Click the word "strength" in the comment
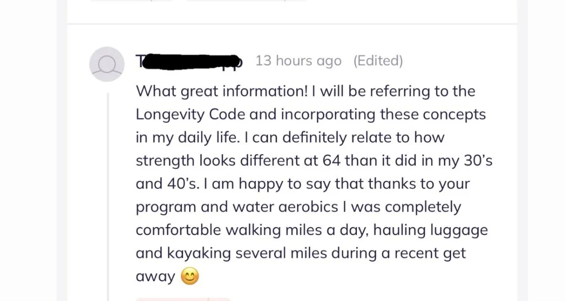The width and height of the screenshot is (565, 301). 165,160
